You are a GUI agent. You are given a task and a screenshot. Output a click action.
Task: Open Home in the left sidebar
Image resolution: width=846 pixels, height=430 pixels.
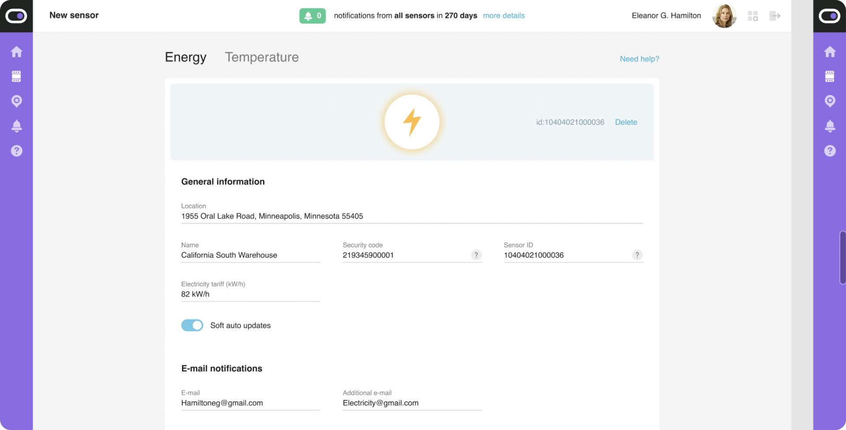click(x=16, y=52)
